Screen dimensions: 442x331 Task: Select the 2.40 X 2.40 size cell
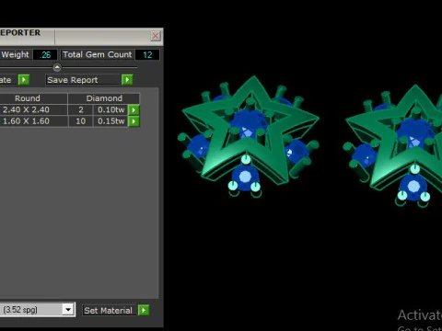pos(27,109)
